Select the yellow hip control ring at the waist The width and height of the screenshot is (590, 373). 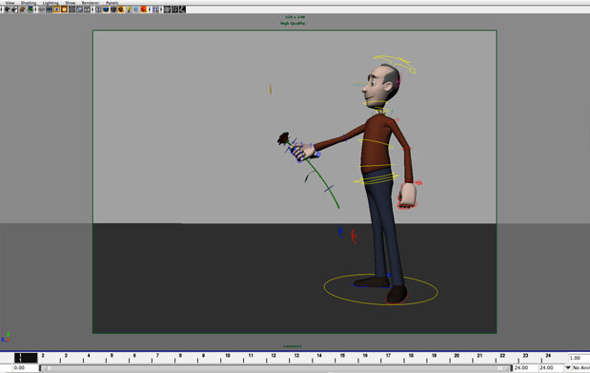coord(376,179)
